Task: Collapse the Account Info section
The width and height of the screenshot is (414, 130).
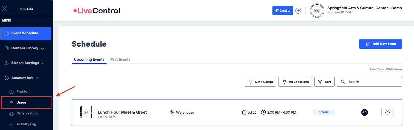Action: [x=22, y=78]
